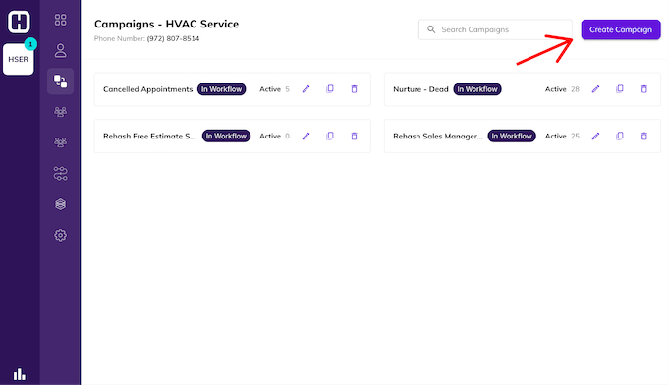
Task: Open the dashboard grid icon in the sidebar
Action: (61, 20)
